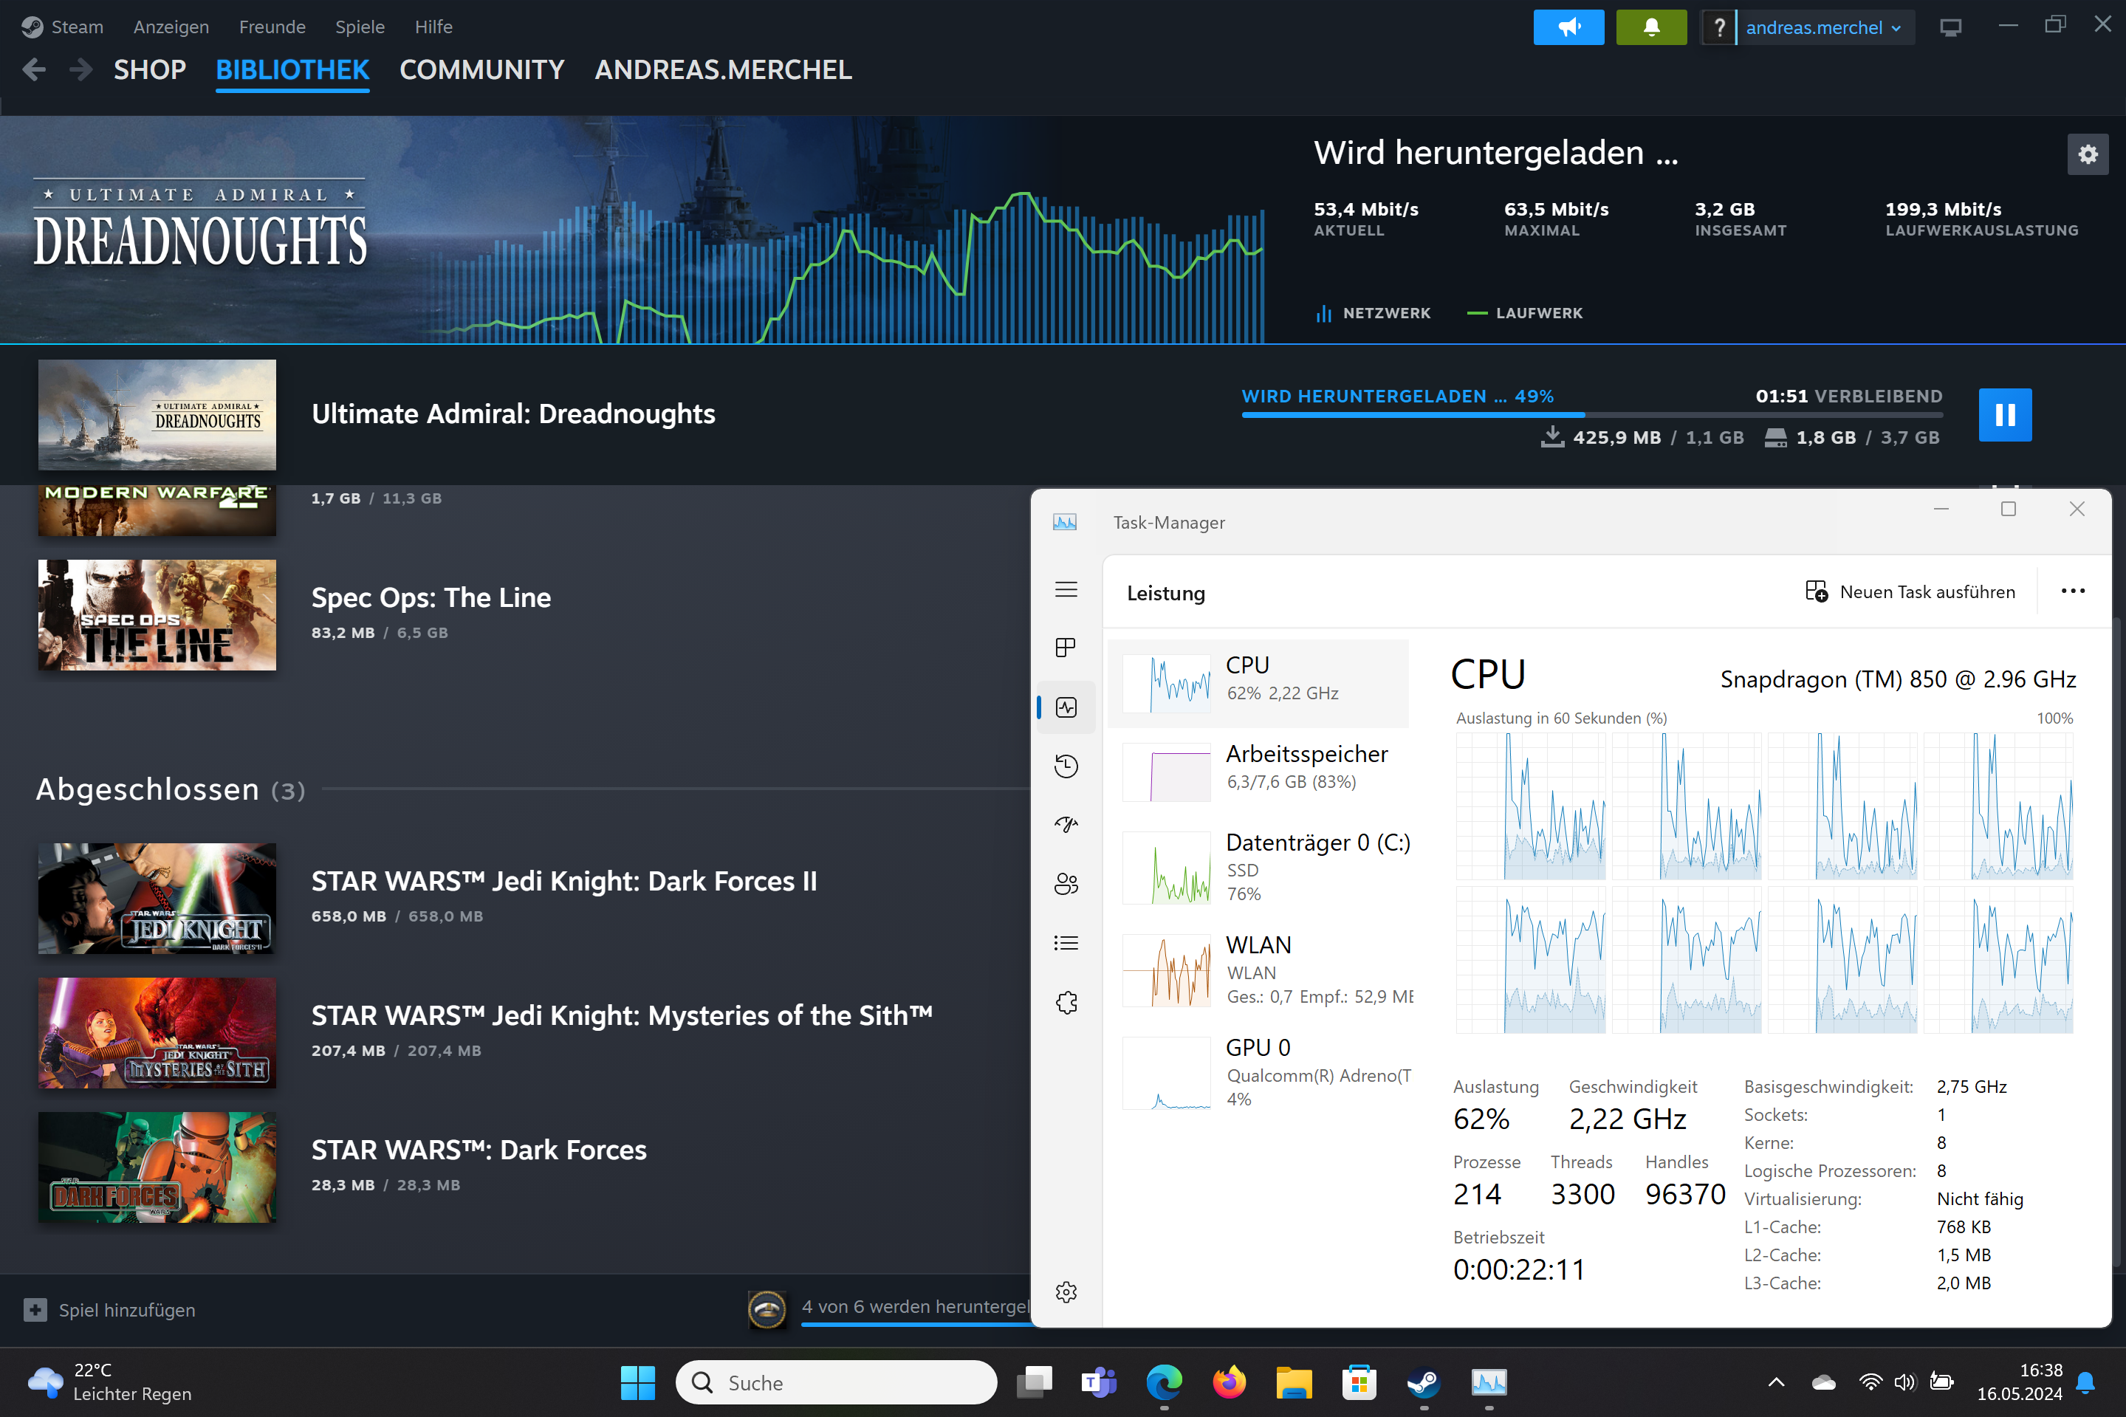Open the Benutzer view in Task-Manager
Viewport: 2126px width, 1417px height.
coord(1066,884)
